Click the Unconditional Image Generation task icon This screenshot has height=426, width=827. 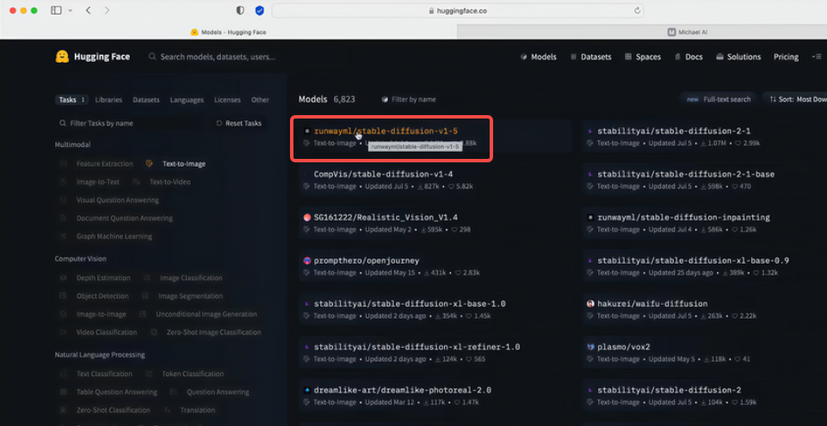142,313
